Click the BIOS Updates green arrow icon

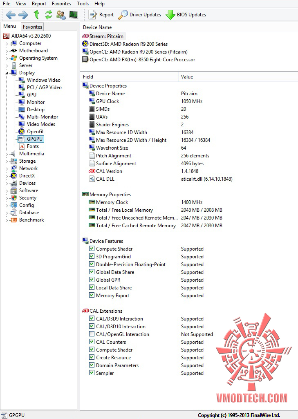(x=170, y=15)
